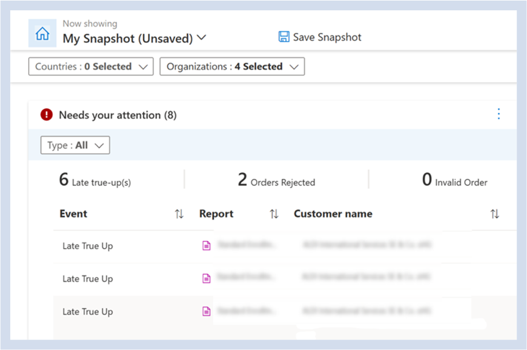Image resolution: width=527 pixels, height=350 pixels.
Task: Open the three-dot more options menu
Action: (499, 114)
